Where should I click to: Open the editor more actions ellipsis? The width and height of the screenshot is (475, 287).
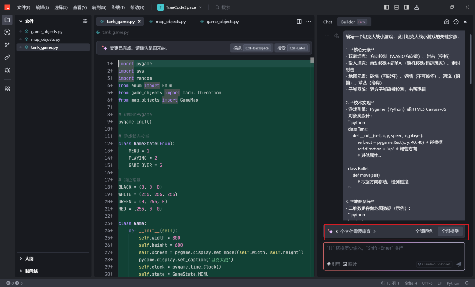point(308,22)
